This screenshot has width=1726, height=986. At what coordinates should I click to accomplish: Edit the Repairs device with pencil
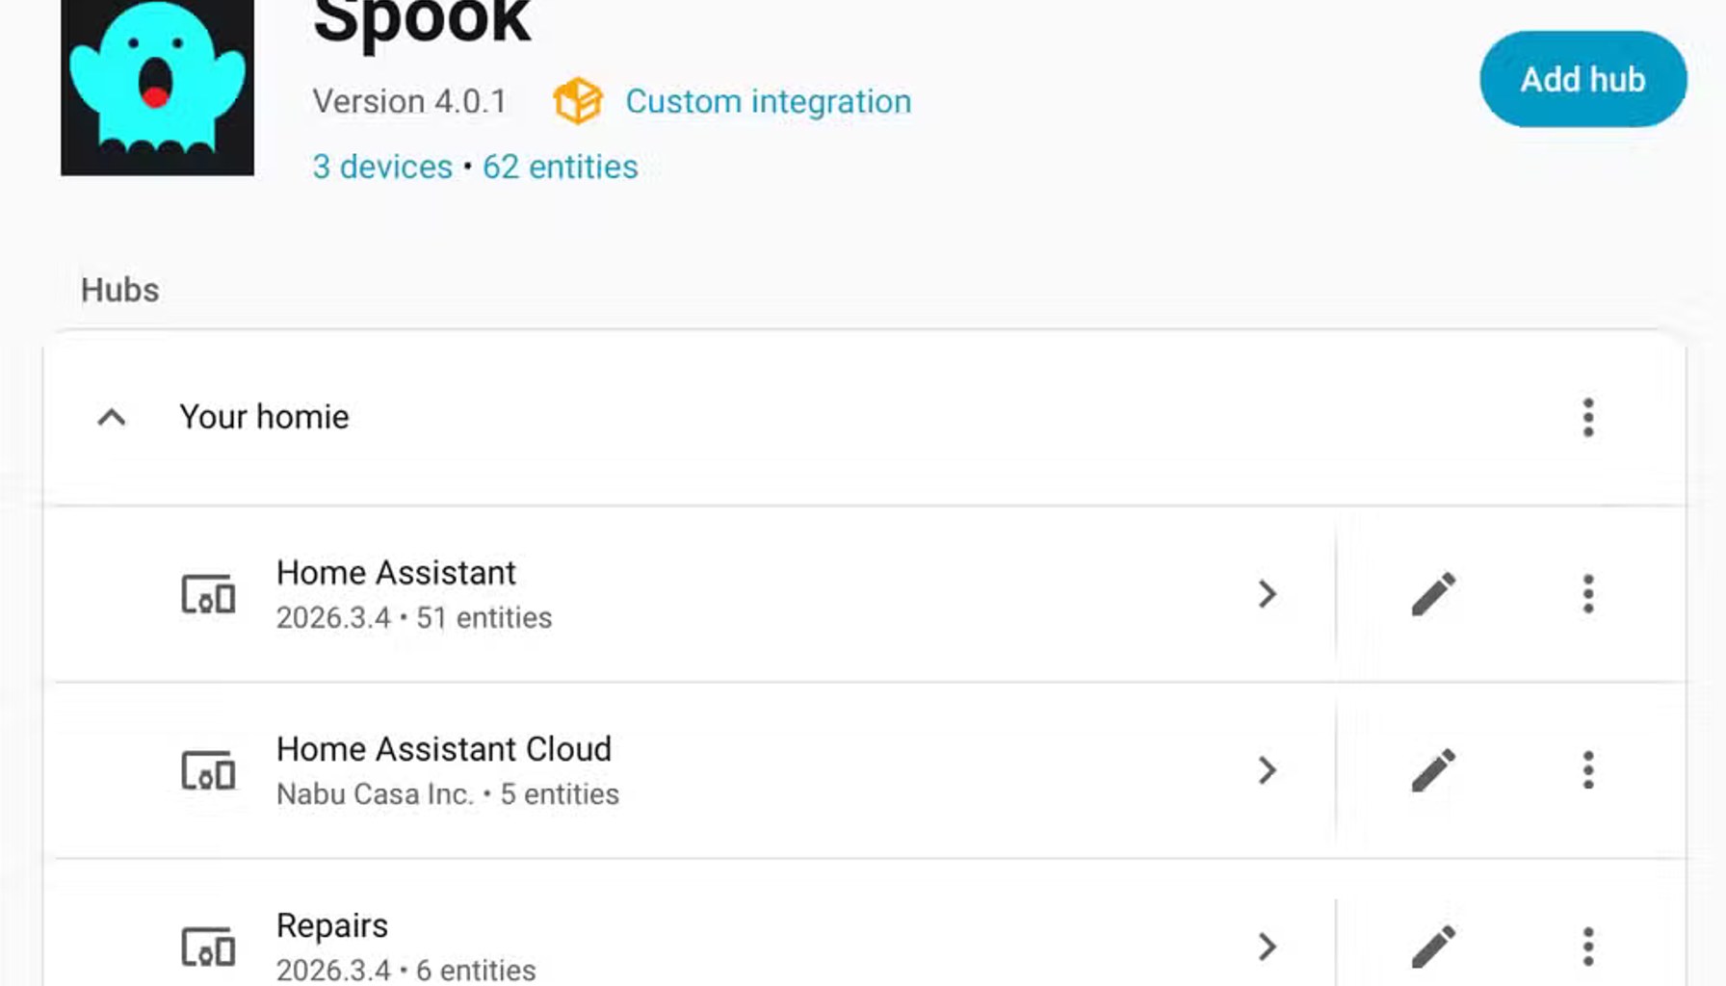coord(1433,947)
